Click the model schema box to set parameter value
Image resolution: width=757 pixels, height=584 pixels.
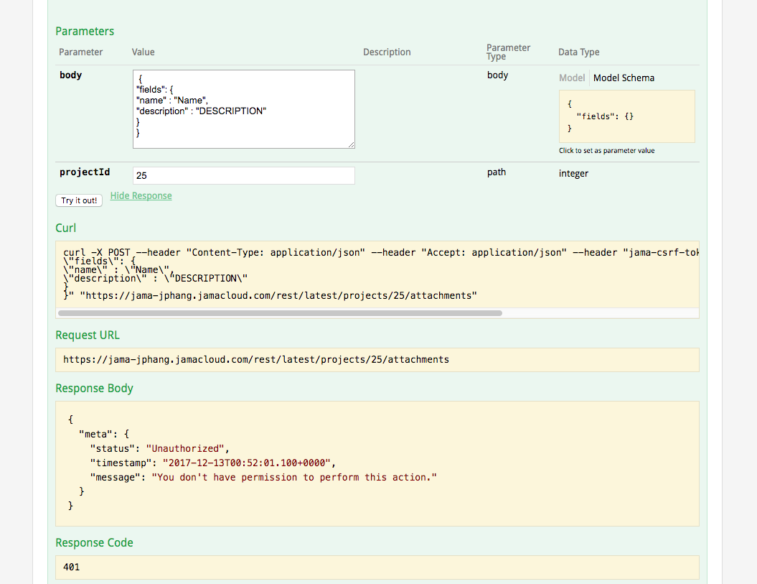pos(626,116)
